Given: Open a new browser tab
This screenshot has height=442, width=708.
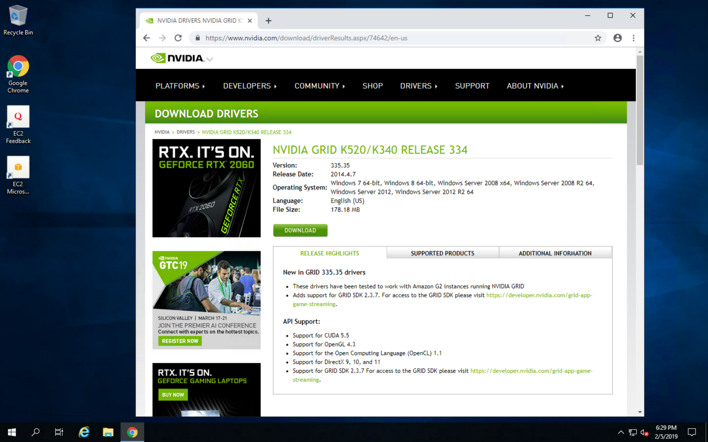Looking at the screenshot, I should click(x=268, y=21).
